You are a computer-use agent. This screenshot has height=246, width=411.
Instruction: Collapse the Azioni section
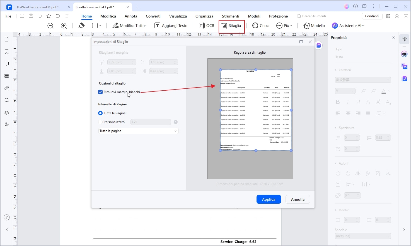[x=335, y=163]
